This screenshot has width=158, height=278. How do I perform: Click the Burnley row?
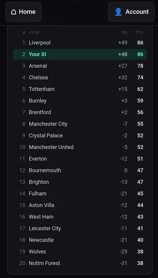coord(80,101)
